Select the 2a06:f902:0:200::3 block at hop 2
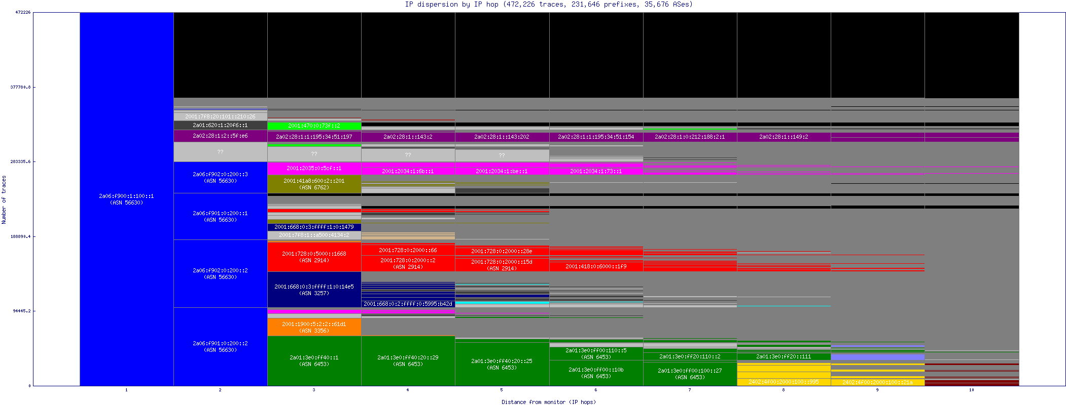The width and height of the screenshot is (1066, 405). [220, 177]
